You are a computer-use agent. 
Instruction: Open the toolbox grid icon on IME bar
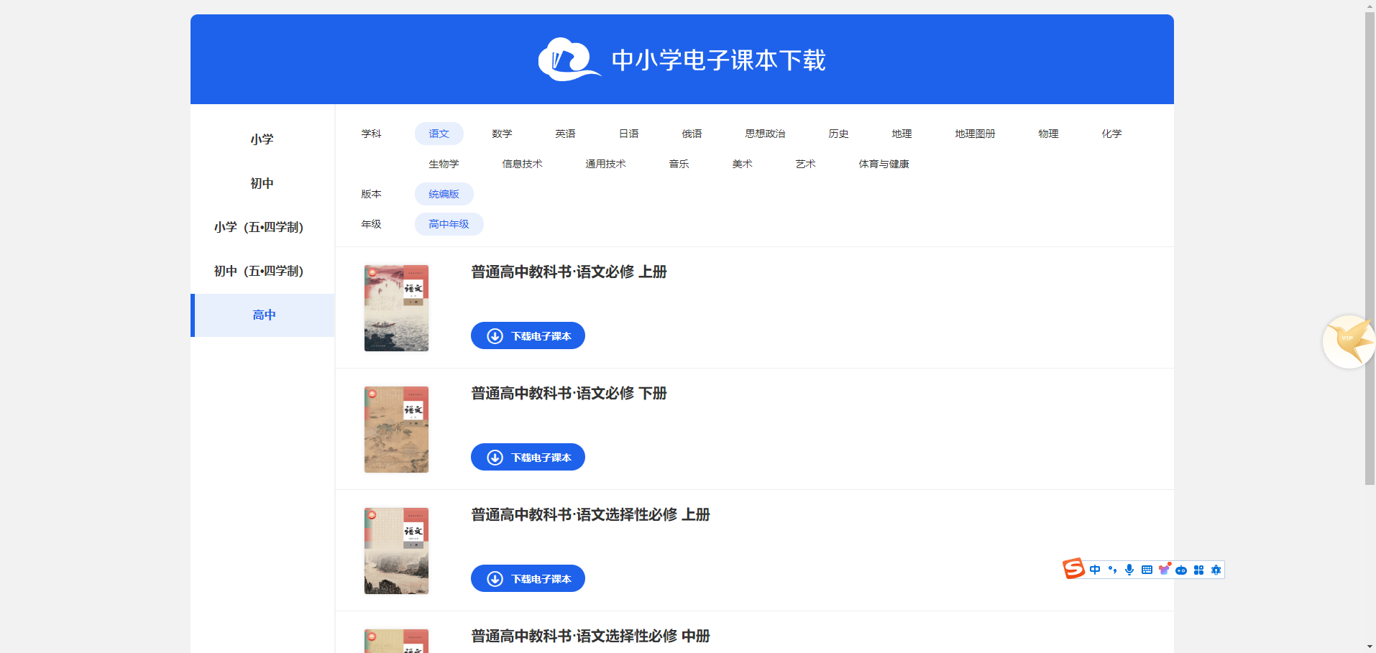pos(1198,570)
